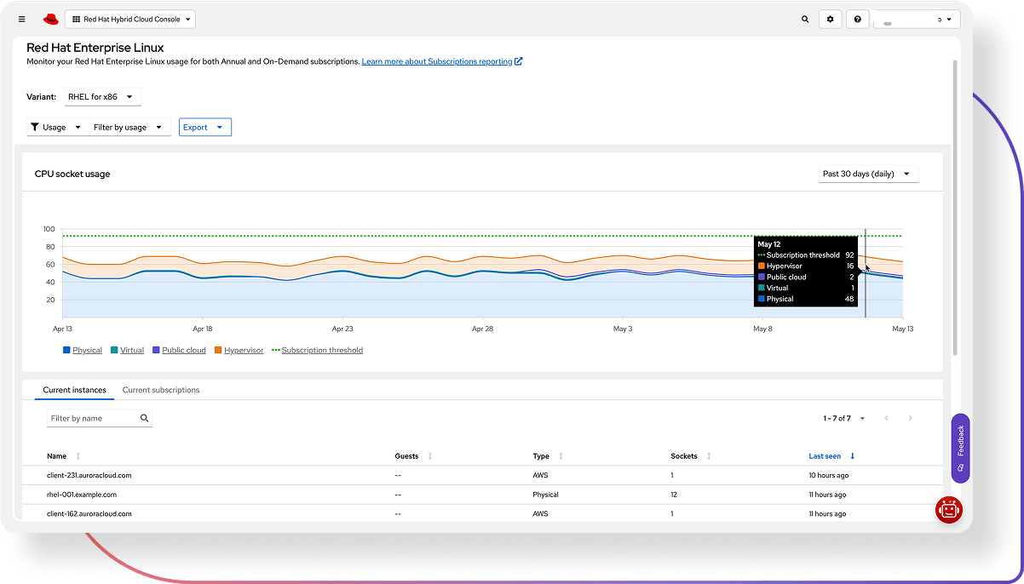Switch to the Current subscriptions tab

pyautogui.click(x=161, y=390)
